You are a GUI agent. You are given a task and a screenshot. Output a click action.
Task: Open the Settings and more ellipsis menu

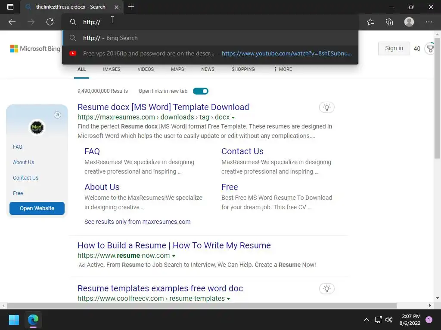click(429, 22)
